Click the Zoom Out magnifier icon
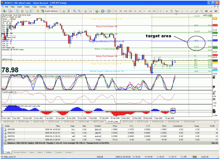 [x=79, y=11]
